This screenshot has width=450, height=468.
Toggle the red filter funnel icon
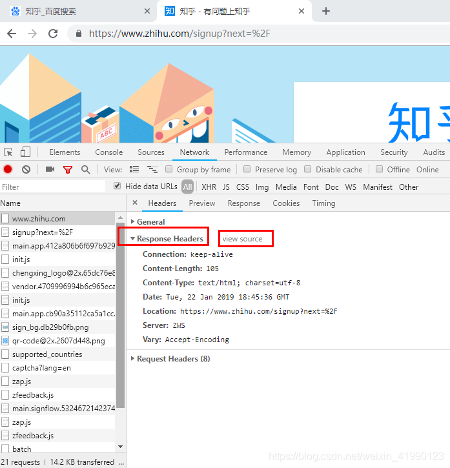[x=68, y=170]
